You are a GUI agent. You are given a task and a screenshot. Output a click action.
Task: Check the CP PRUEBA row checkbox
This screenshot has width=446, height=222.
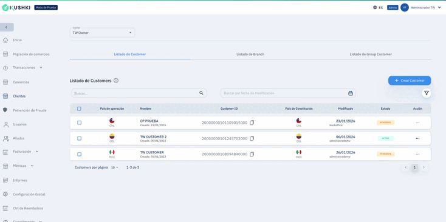click(80, 123)
